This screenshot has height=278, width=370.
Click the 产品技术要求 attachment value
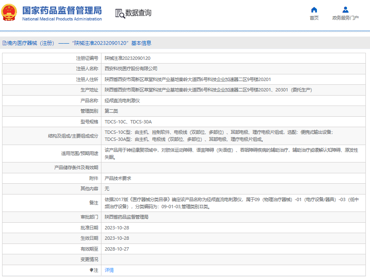pyautogui.click(x=118, y=178)
